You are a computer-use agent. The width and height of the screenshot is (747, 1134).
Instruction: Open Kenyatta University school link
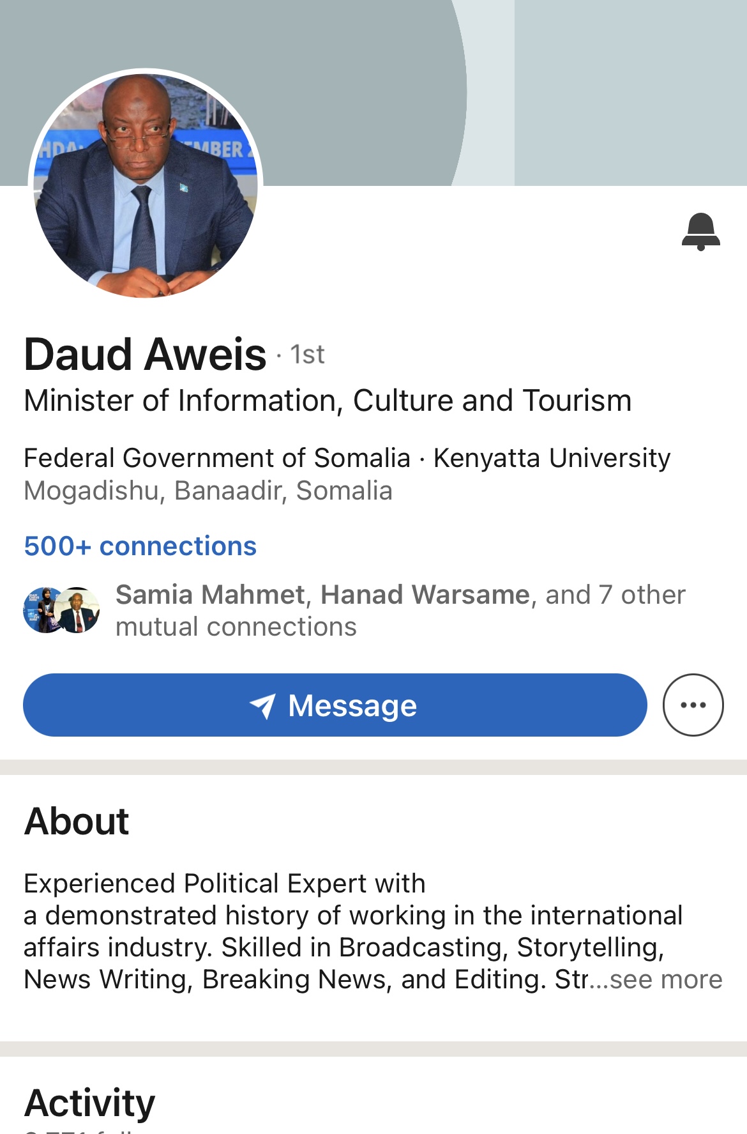coord(552,458)
